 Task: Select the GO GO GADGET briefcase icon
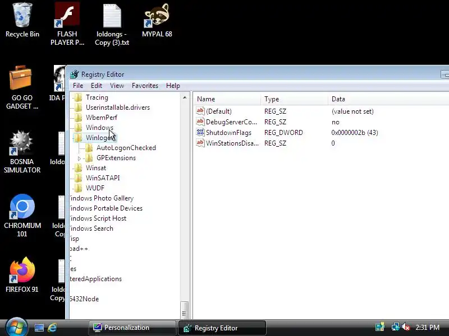pyautogui.click(x=20, y=78)
